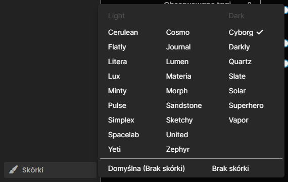Select the Solar dark theme
The width and height of the screenshot is (288, 182).
pyautogui.click(x=237, y=91)
